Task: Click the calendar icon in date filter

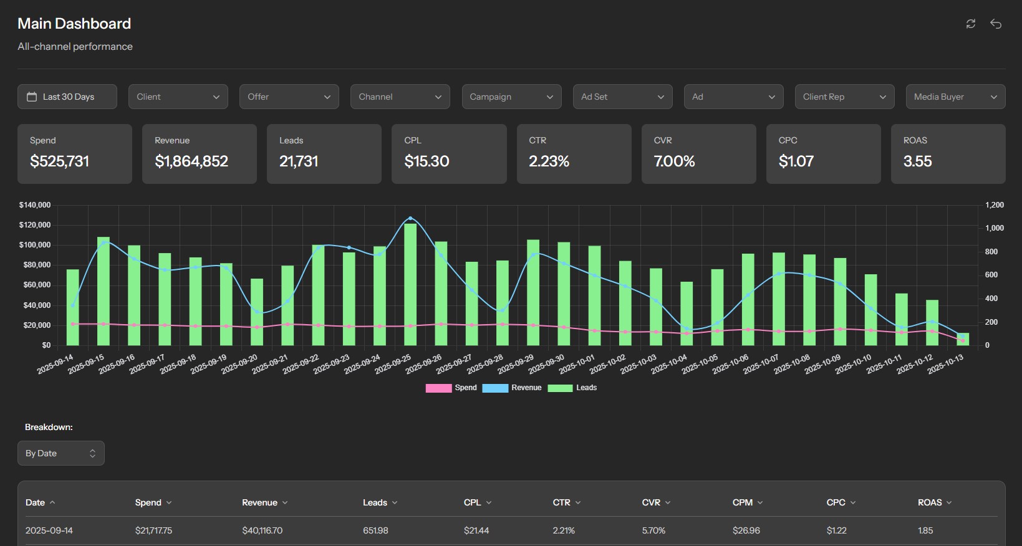Action: 32,97
